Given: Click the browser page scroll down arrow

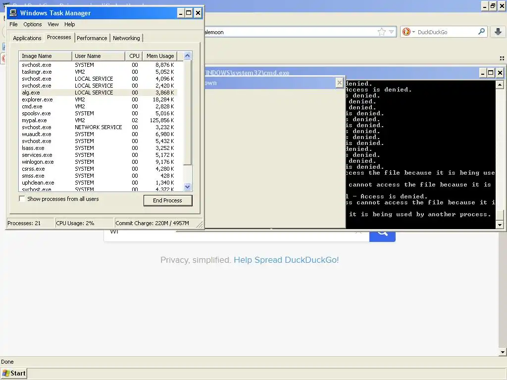Looking at the screenshot, I should [503, 352].
